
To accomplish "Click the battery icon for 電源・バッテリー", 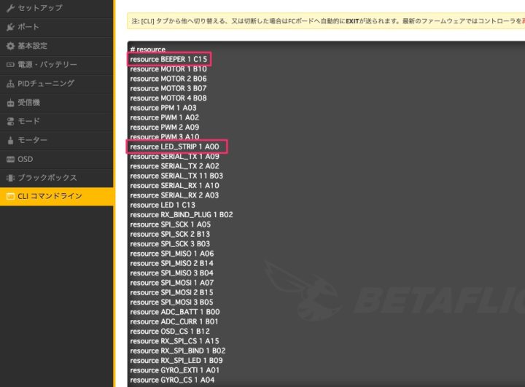I will click(9, 65).
